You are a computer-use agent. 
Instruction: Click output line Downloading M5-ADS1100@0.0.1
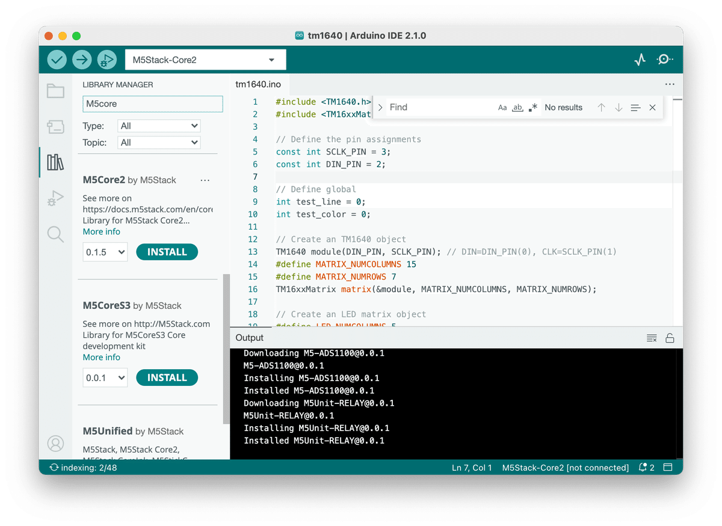tap(314, 353)
